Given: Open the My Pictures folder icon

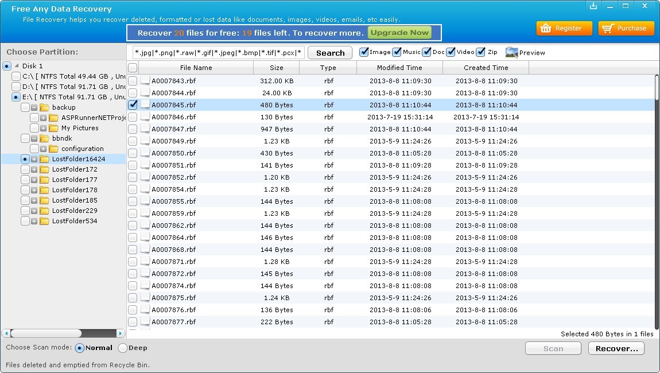Looking at the screenshot, I should [x=55, y=127].
